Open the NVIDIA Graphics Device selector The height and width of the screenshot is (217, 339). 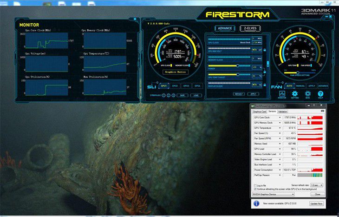point(273,194)
